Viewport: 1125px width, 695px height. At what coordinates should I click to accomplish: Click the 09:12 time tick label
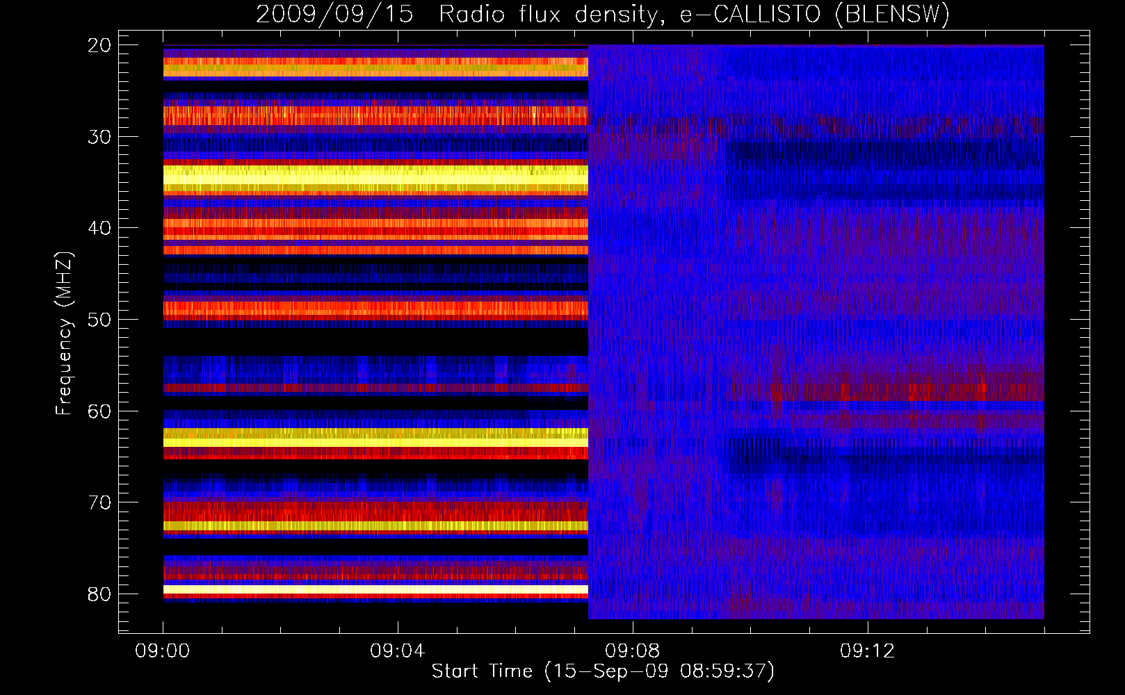[868, 651]
